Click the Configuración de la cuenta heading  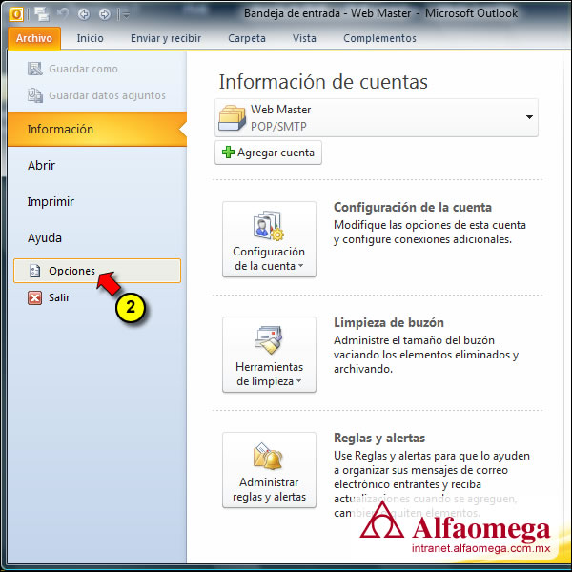[x=413, y=207]
